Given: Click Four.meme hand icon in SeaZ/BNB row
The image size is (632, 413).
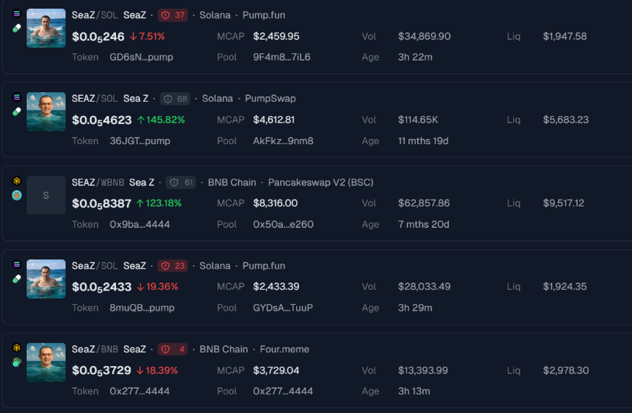Looking at the screenshot, I should pyautogui.click(x=17, y=362).
